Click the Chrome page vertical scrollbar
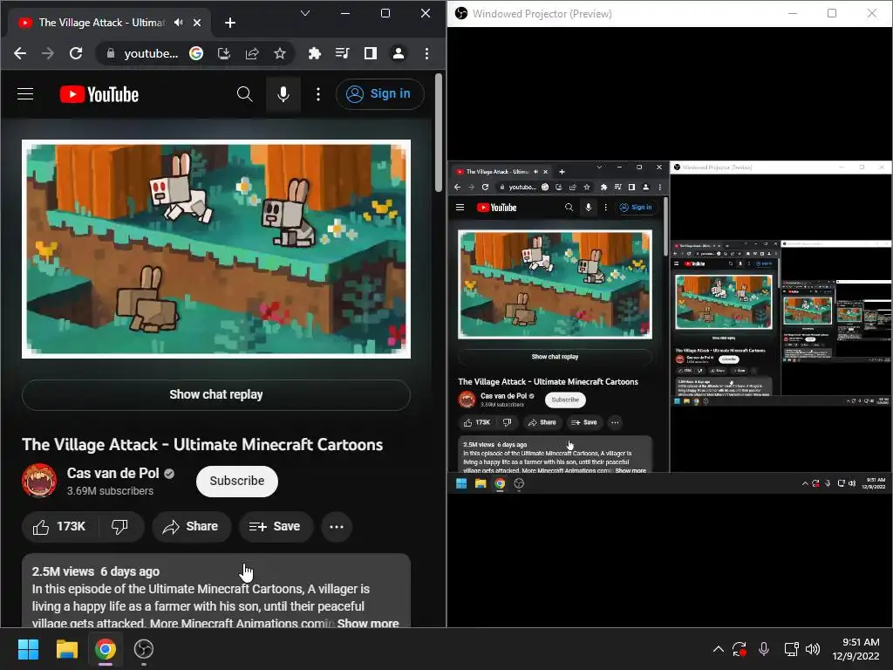This screenshot has width=893, height=670. coord(439,133)
